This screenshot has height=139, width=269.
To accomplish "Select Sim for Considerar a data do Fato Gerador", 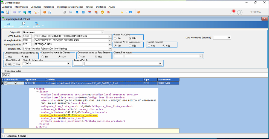I will click(79, 57).
